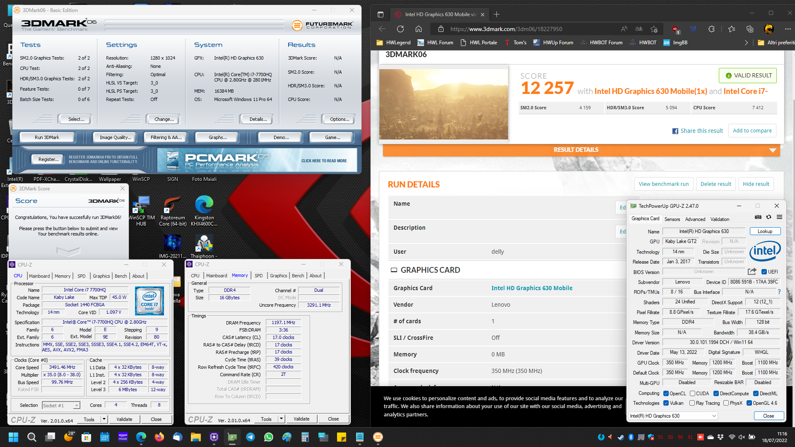Open Kingston KHX4600C desktop Edge shortcut
Image resolution: width=795 pixels, height=447 pixels.
coord(204,211)
